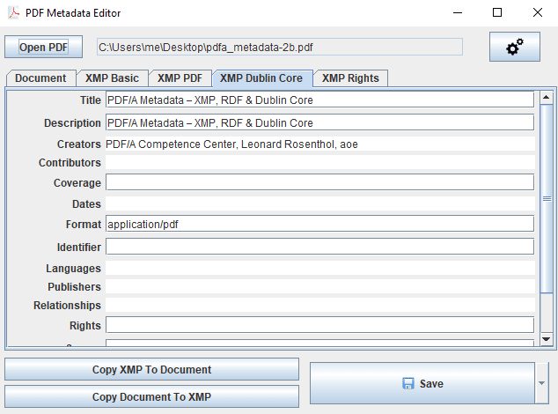
Task: Select the XMP Dublin Core tab
Action: 261,78
